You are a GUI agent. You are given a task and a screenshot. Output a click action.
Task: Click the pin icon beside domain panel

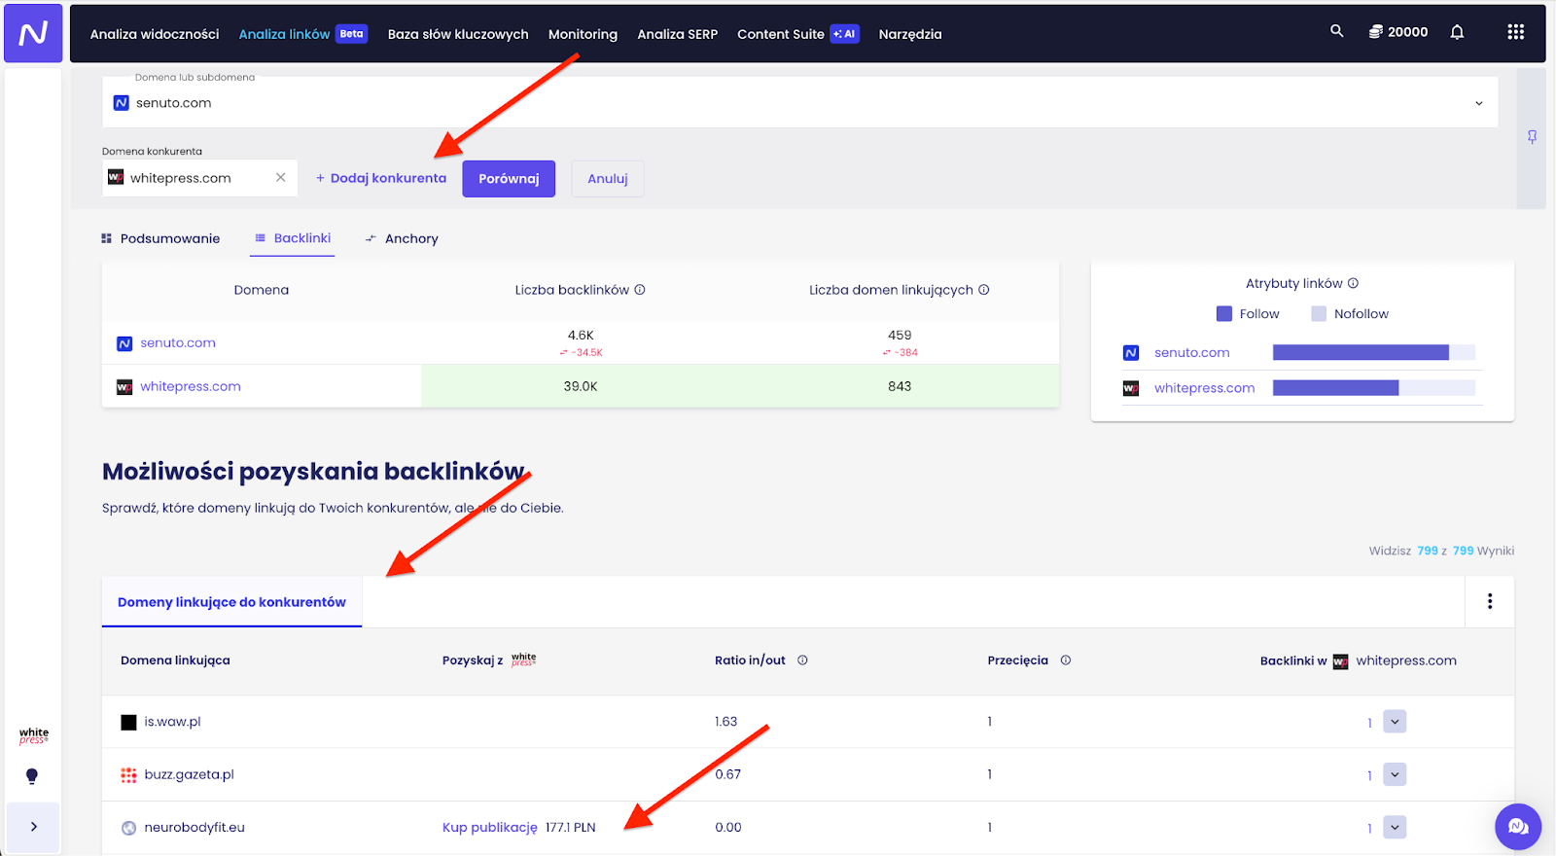[1532, 137]
